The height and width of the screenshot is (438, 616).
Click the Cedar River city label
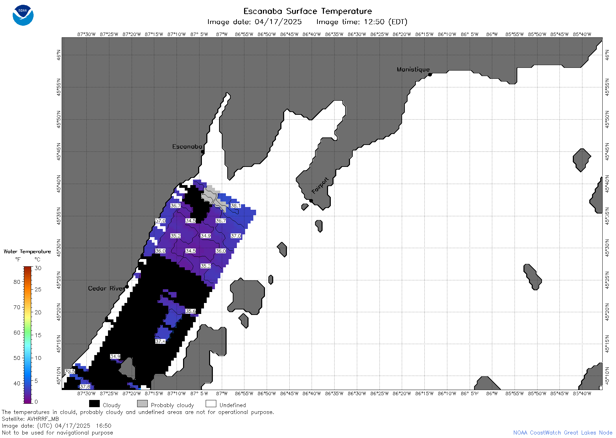point(107,289)
